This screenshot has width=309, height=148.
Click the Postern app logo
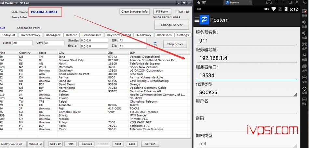point(204,20)
